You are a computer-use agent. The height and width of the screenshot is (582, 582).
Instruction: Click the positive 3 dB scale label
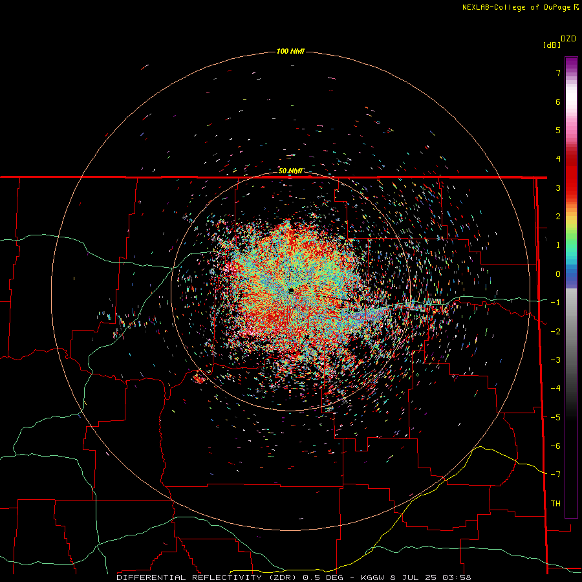pyautogui.click(x=558, y=188)
